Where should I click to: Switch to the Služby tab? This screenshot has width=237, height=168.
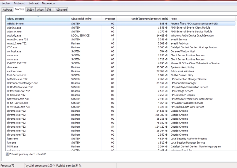coord(30,10)
